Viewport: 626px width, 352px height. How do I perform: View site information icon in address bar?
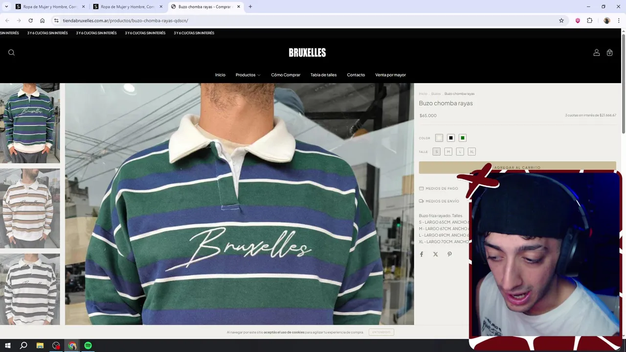pyautogui.click(x=56, y=21)
